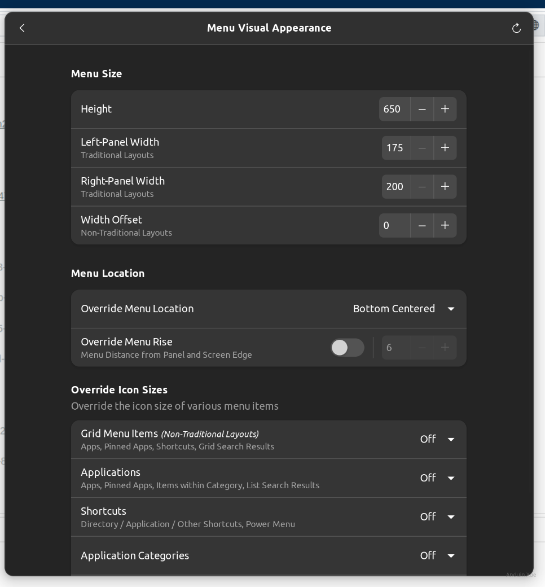Increase Right-Panel Width with plus button
The height and width of the screenshot is (587, 545).
pyautogui.click(x=445, y=187)
